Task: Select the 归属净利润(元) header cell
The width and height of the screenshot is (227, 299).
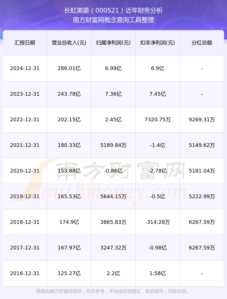Action: click(x=113, y=43)
